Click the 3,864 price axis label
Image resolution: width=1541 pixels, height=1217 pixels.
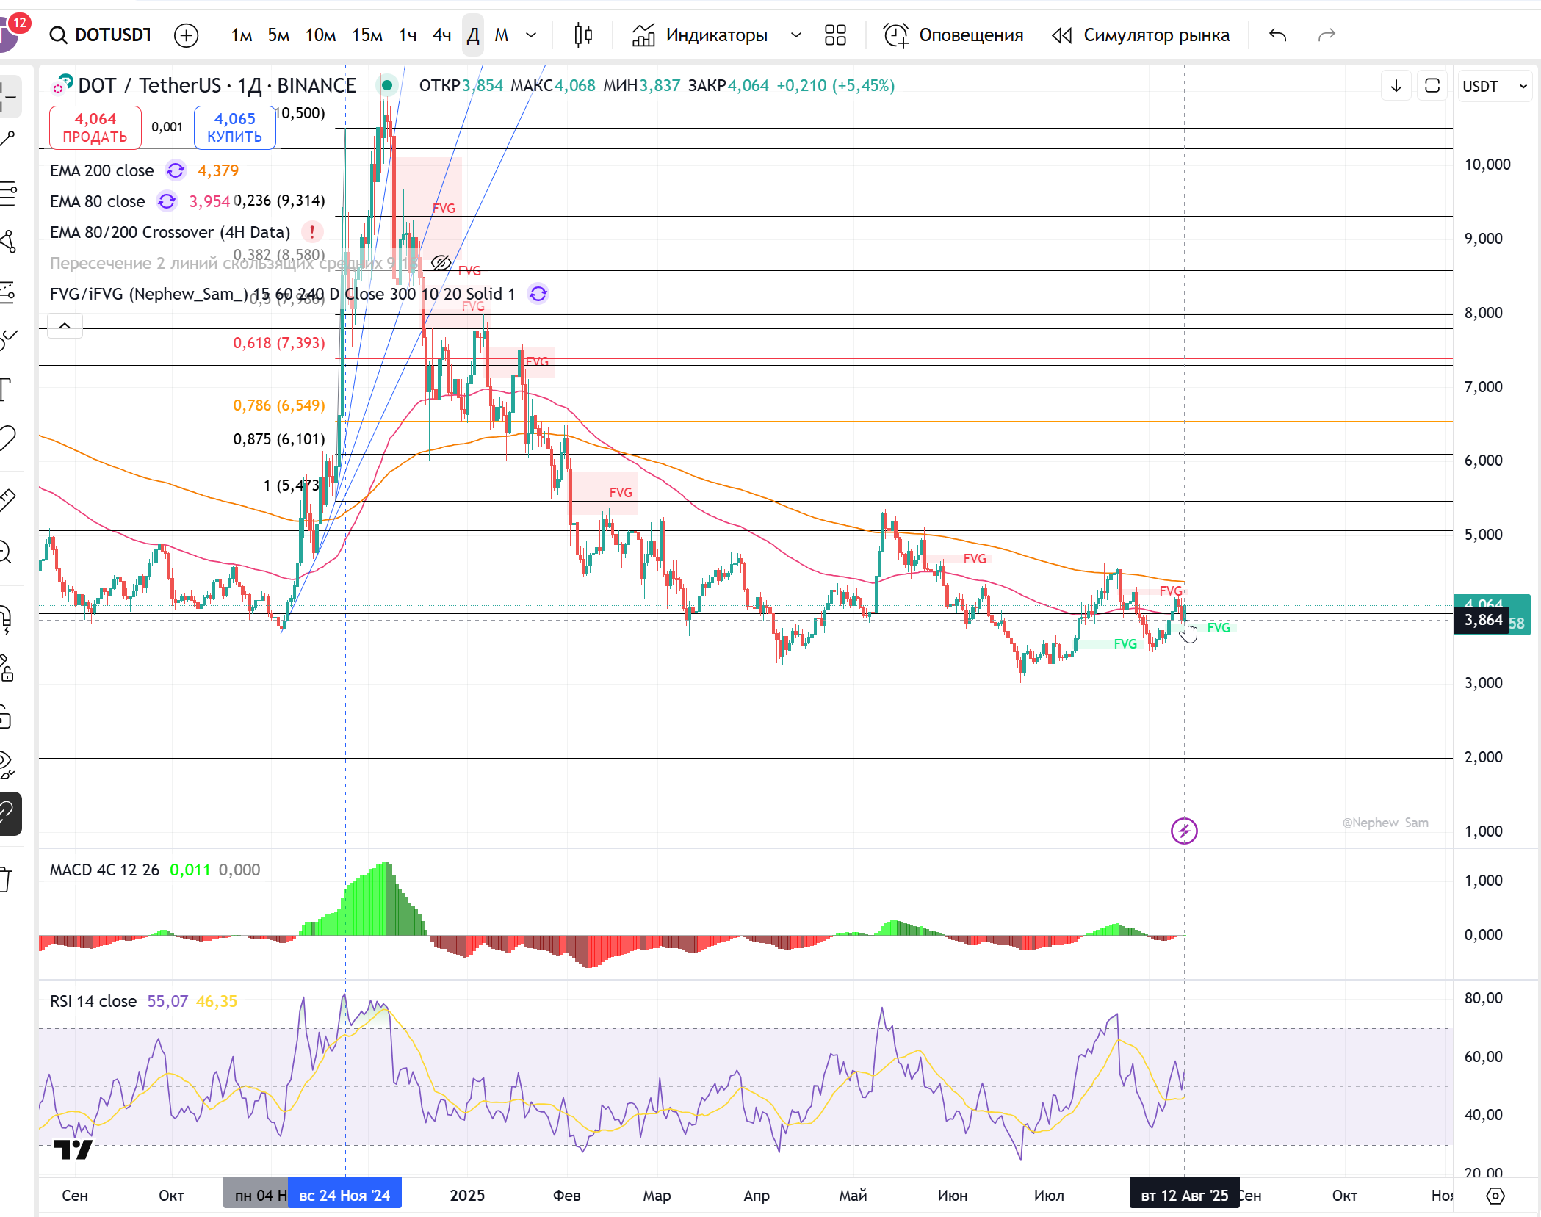pos(1483,620)
